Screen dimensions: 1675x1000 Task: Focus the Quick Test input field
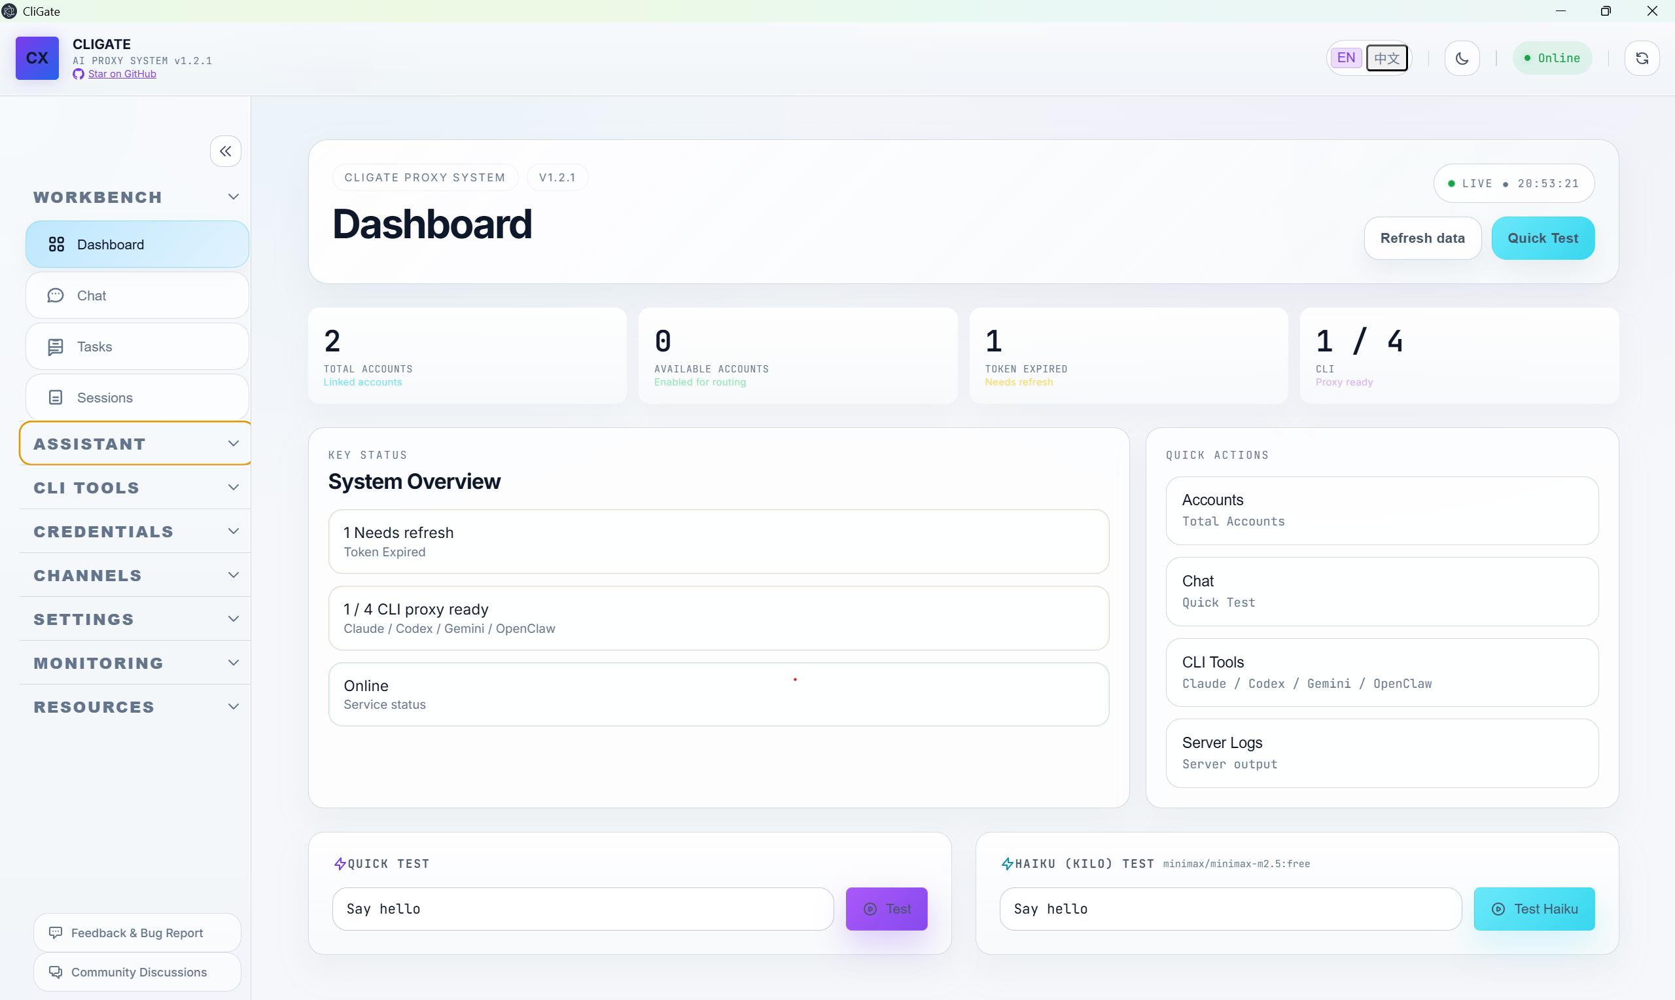pos(582,908)
